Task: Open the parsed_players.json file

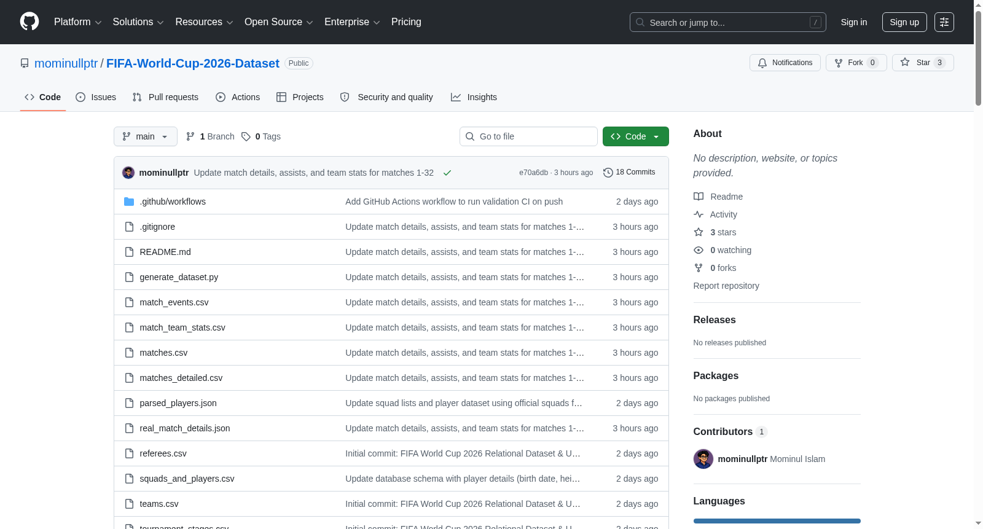Action: pyautogui.click(x=178, y=403)
